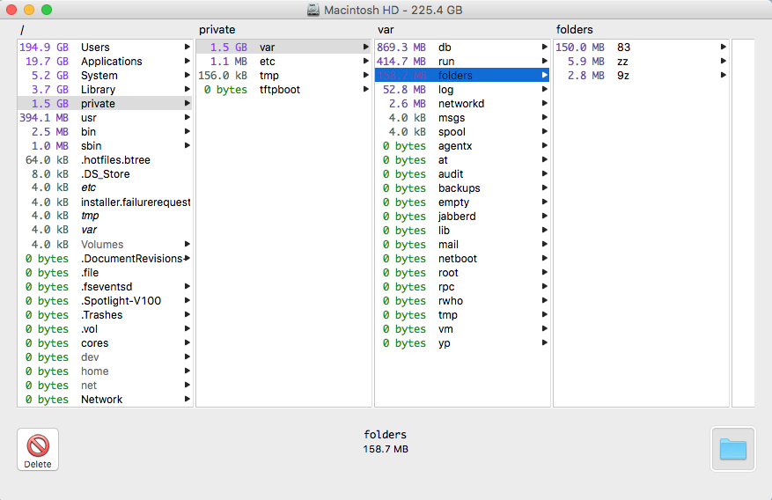Select the usr folder row
Screen dimensions: 772x500
(x=105, y=118)
